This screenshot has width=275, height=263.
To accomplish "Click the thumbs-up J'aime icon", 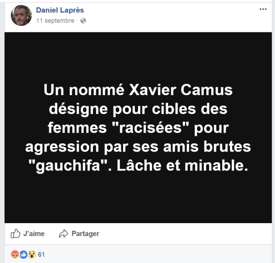I will click(x=16, y=234).
